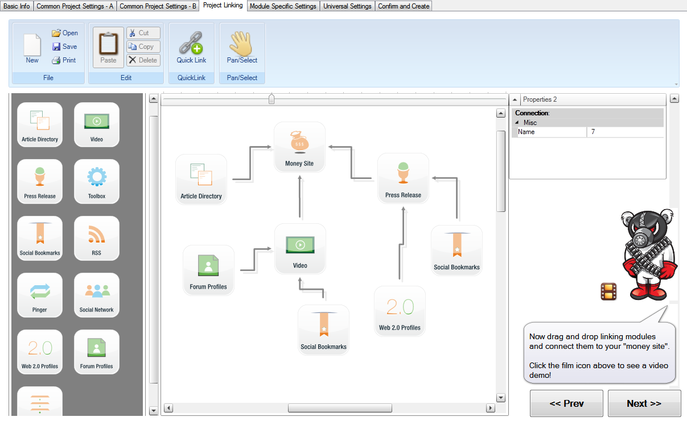Pick Social Bookmarks module in the left palette
The height and width of the screenshot is (421, 687).
[40, 239]
